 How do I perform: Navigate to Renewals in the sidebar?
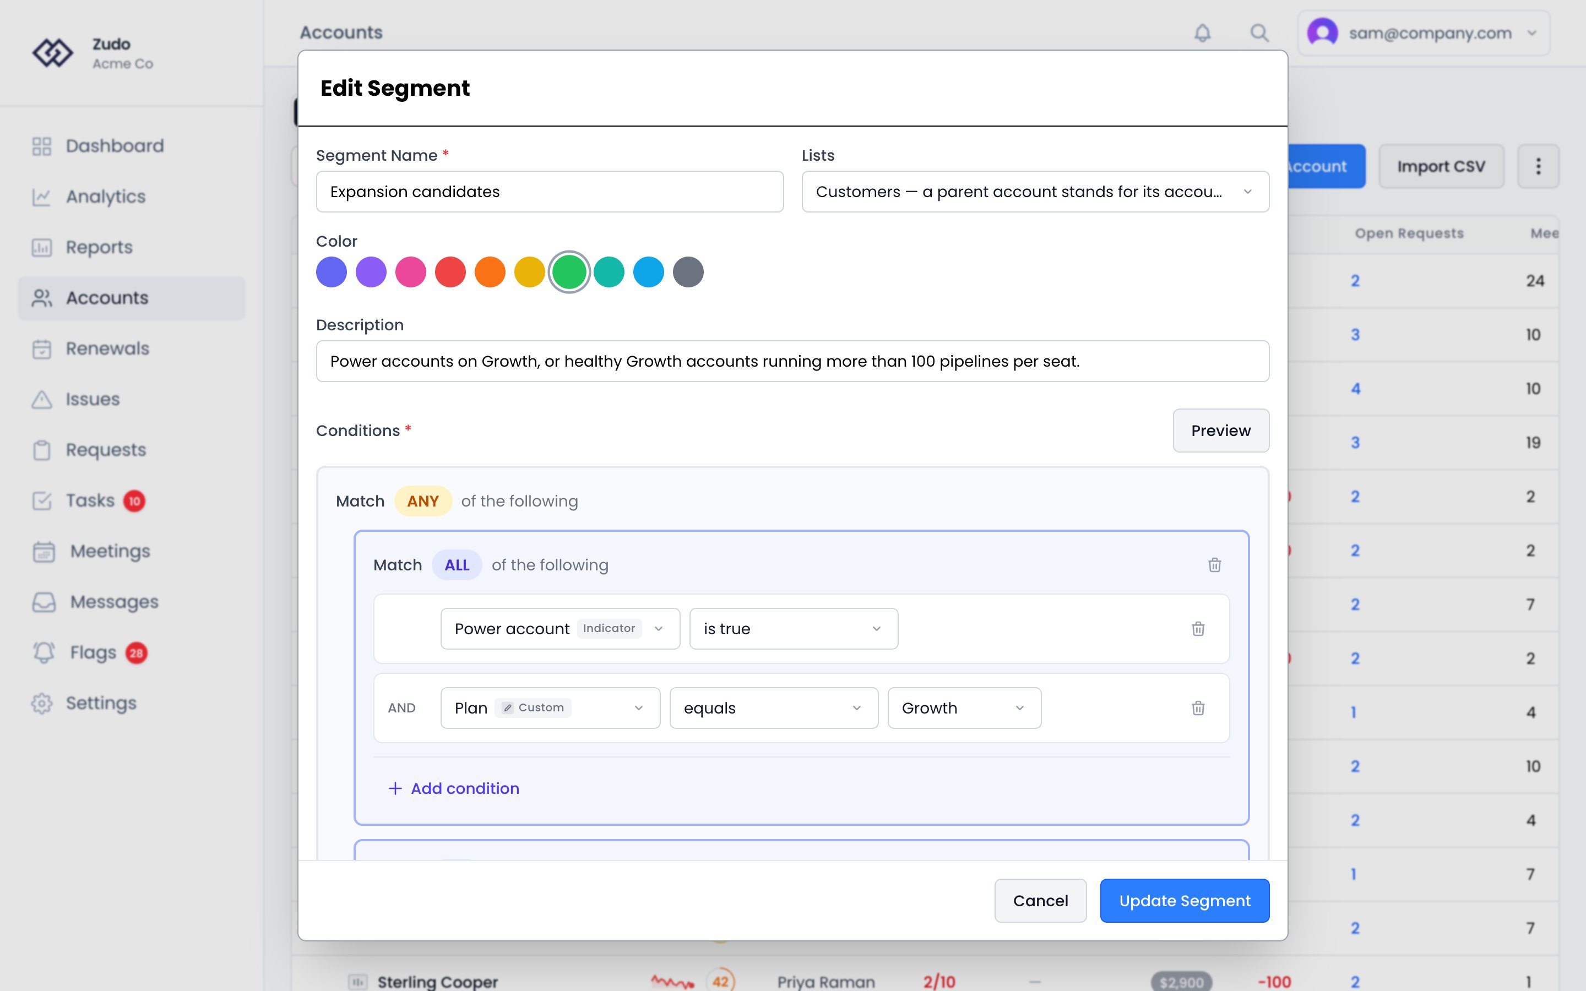tap(131, 349)
